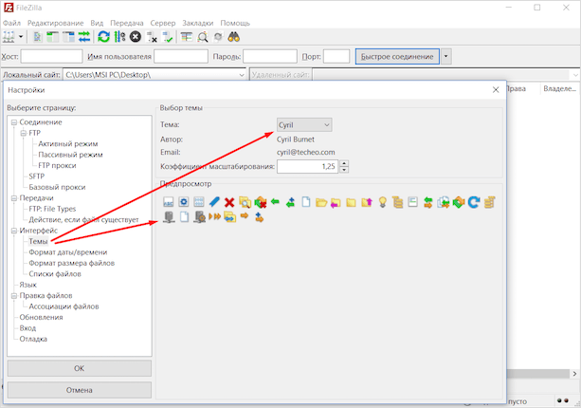Click the red X preview icon

(x=229, y=202)
